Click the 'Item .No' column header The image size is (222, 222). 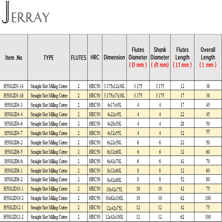coord(14,58)
